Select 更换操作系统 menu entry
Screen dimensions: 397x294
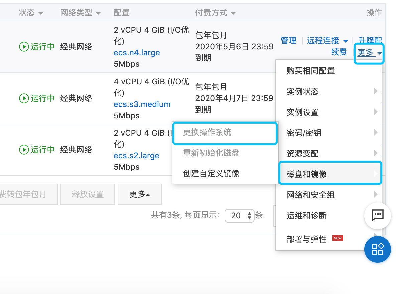pyautogui.click(x=207, y=133)
